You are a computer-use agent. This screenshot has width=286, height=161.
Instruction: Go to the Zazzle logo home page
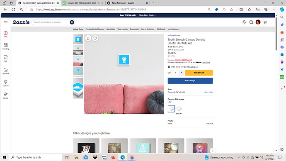coord(21,22)
